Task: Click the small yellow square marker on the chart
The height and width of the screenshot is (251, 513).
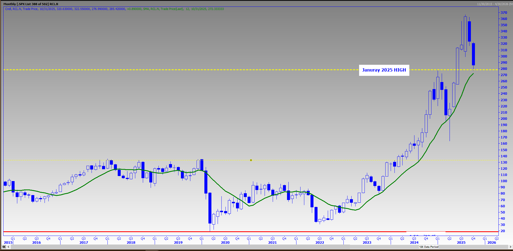Action: coord(251,160)
